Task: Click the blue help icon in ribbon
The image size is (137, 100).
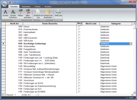Action: (x=134, y=6)
